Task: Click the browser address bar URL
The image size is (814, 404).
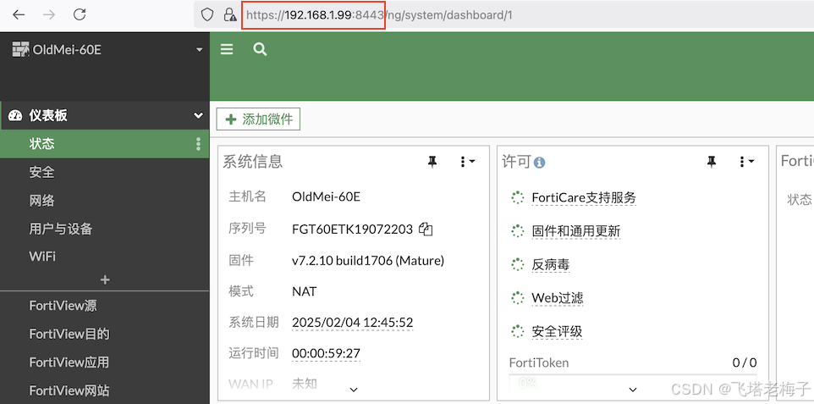Action: pos(379,14)
